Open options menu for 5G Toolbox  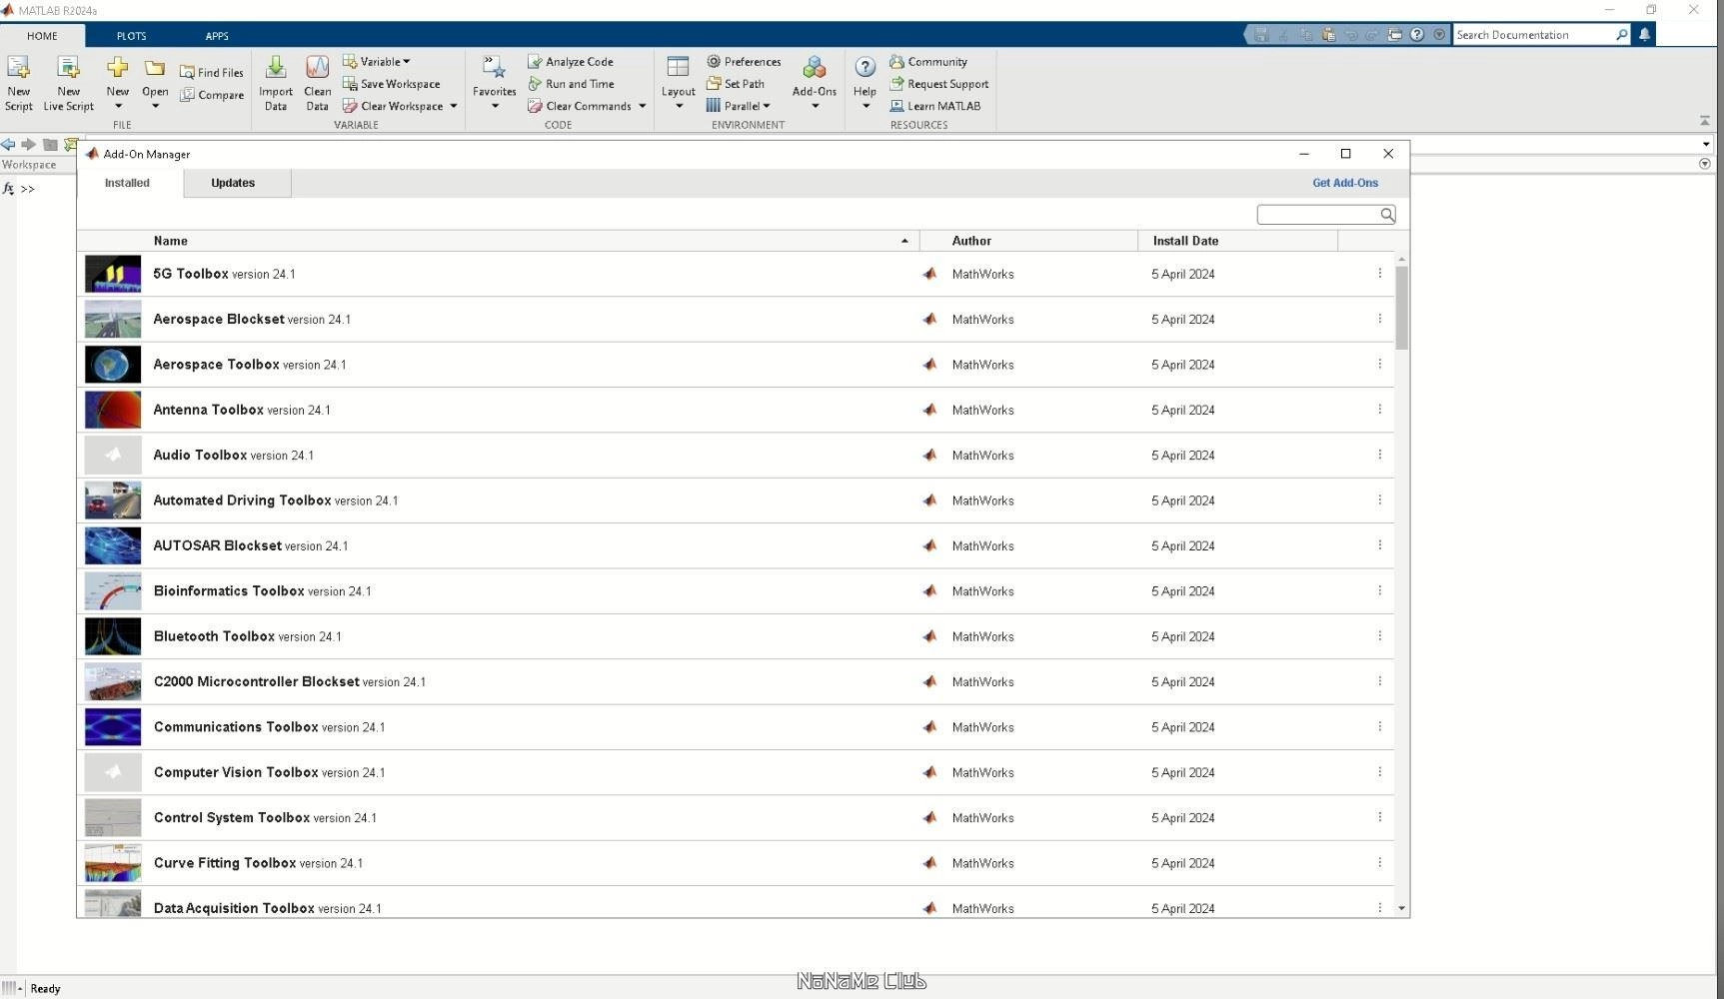point(1380,274)
